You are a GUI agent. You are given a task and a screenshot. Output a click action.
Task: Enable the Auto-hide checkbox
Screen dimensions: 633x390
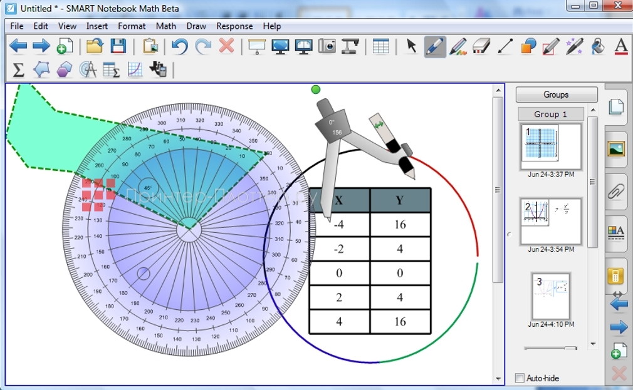point(519,378)
